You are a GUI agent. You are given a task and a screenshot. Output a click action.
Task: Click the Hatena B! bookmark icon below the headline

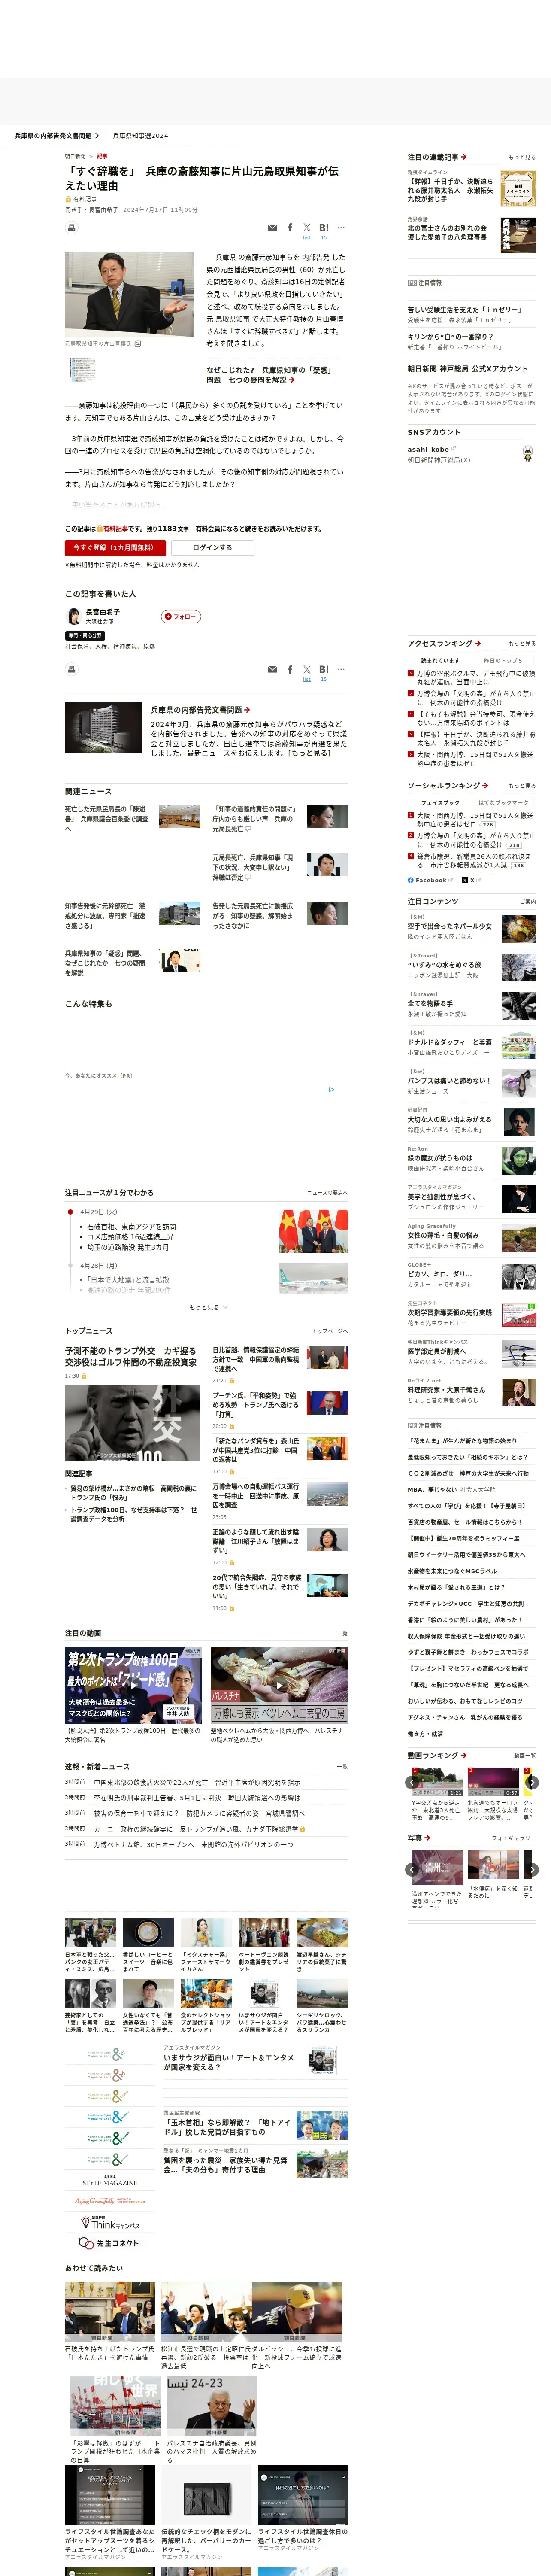324,228
